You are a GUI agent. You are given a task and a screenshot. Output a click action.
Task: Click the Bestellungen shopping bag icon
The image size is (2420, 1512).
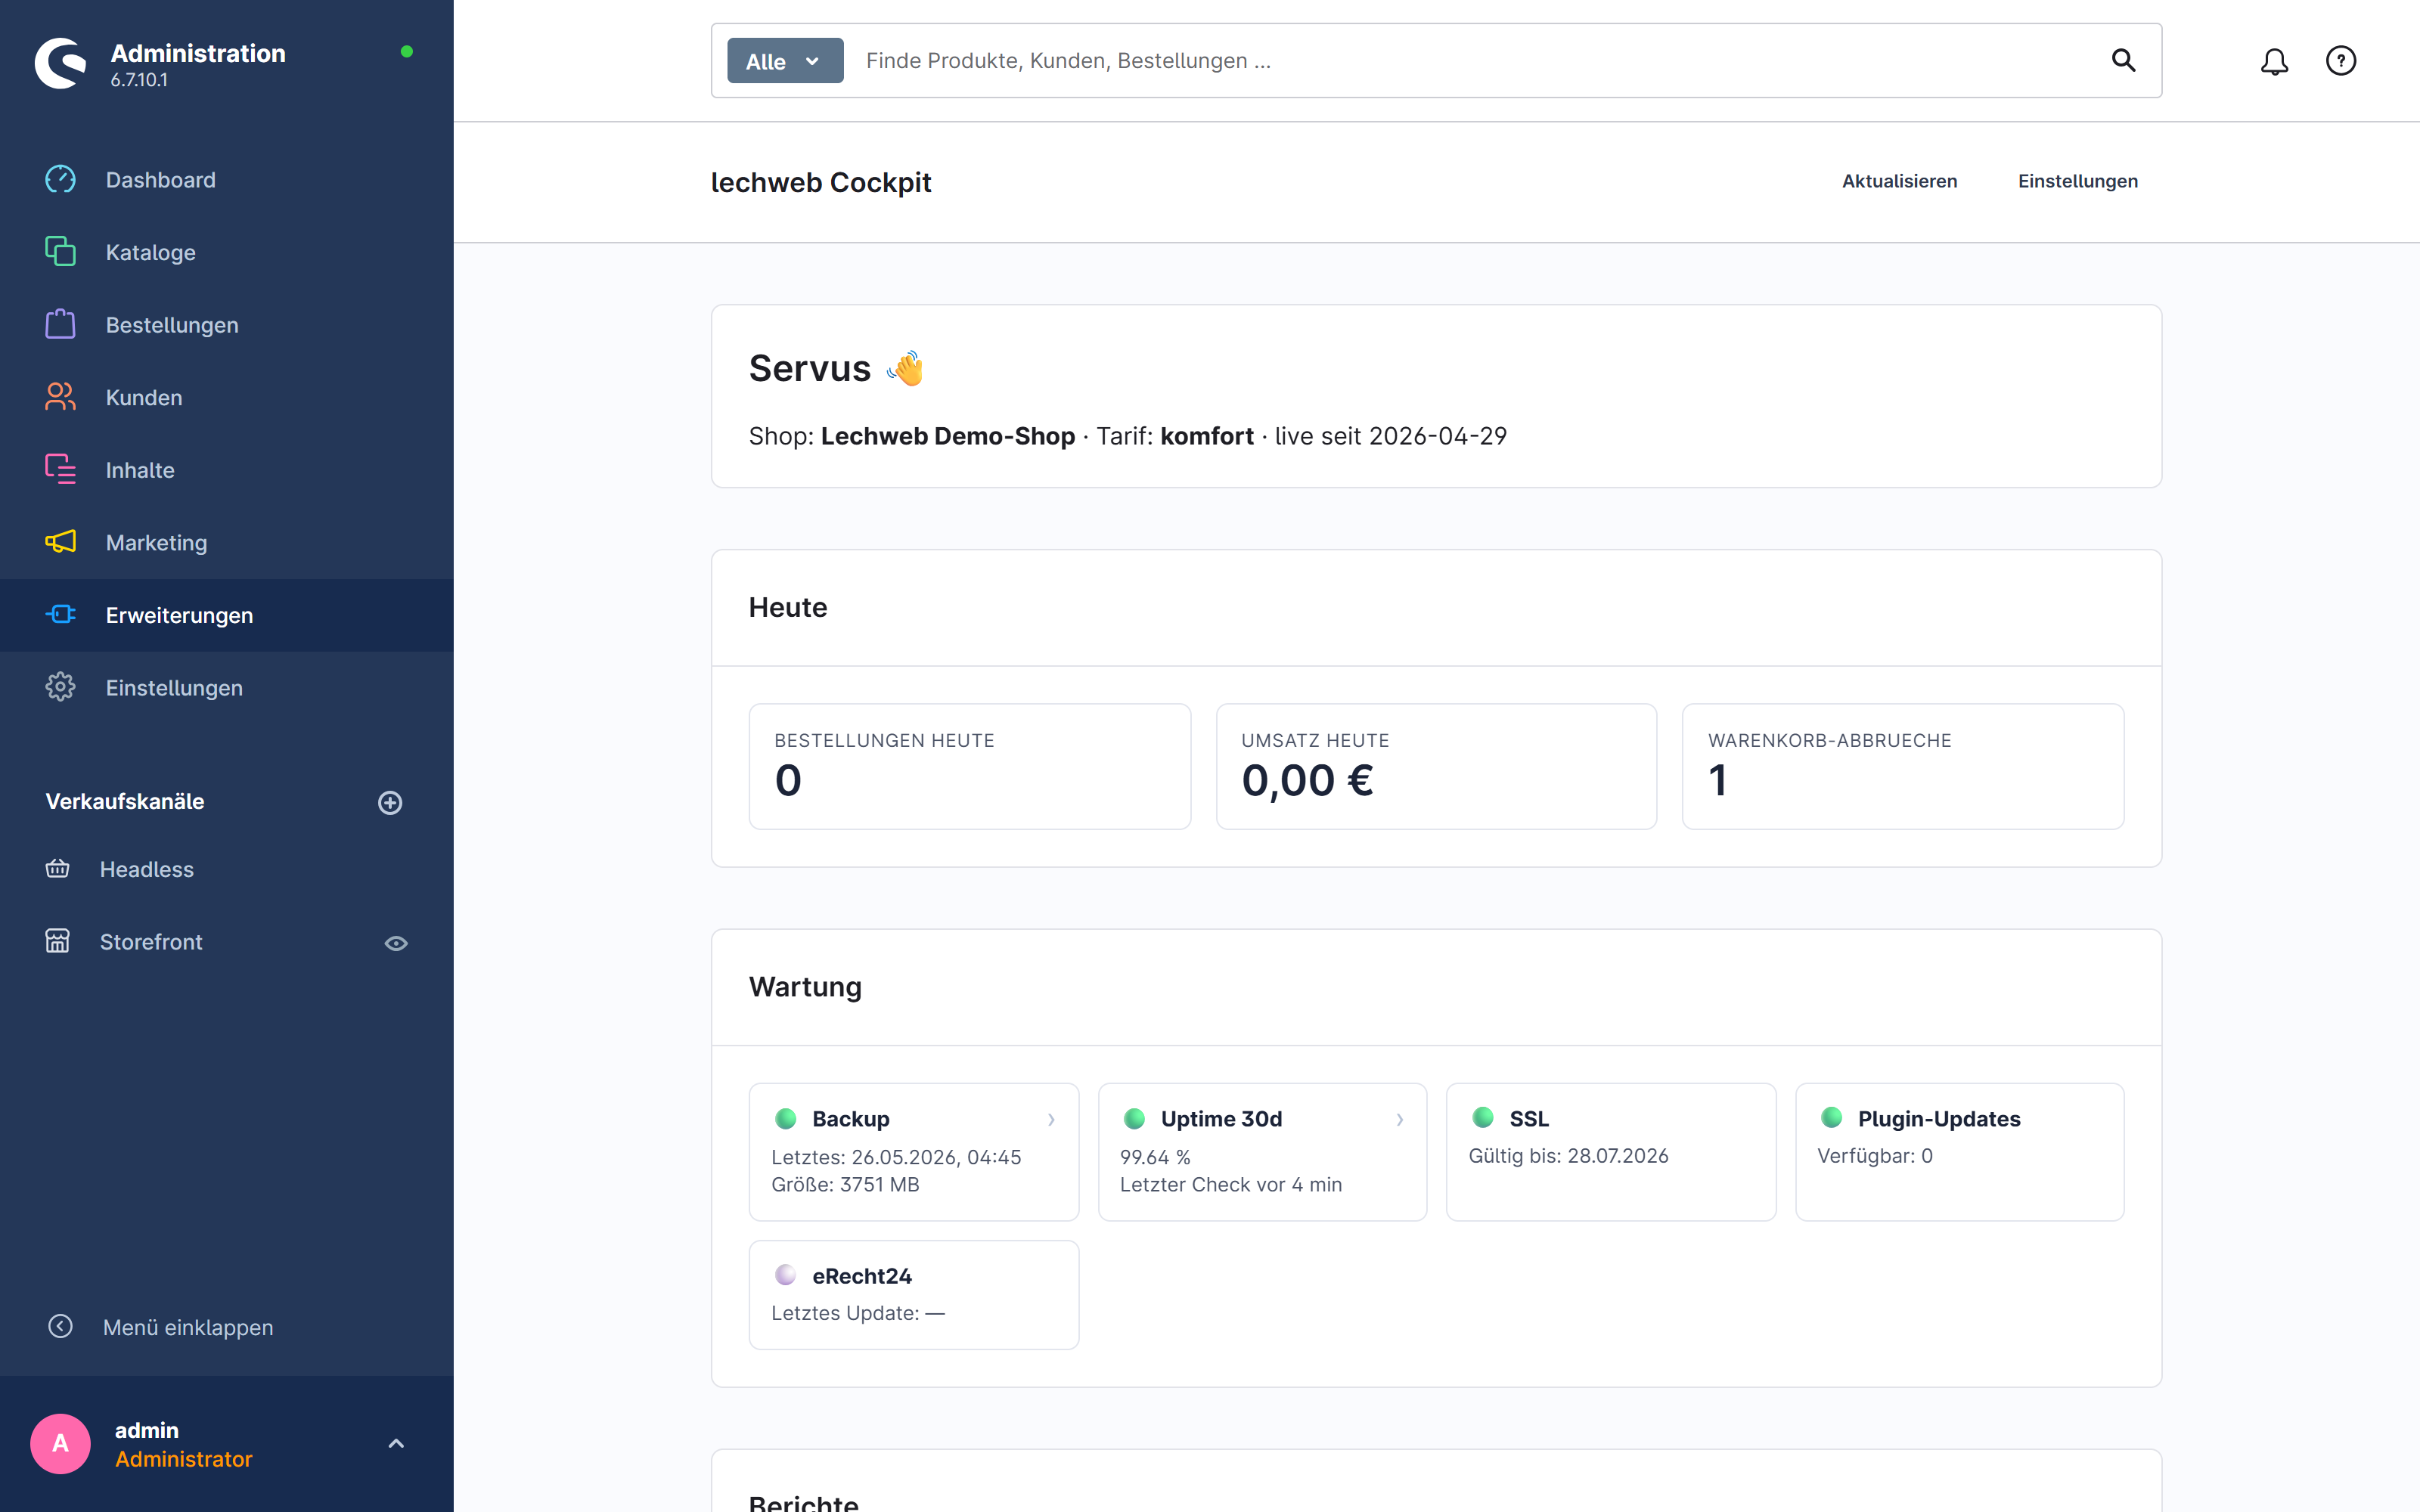tap(60, 324)
